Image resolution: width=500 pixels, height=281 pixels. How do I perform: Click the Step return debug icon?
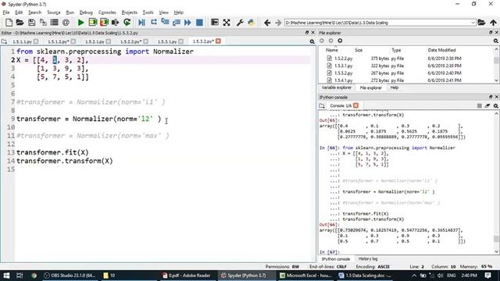point(177,23)
